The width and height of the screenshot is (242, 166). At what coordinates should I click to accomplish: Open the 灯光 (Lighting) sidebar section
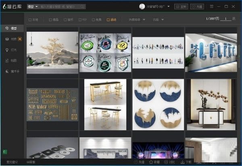tap(11, 50)
